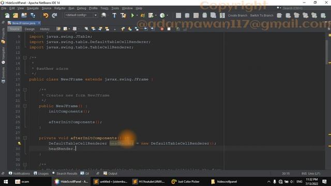Undo the last edit with the orange arrow
The width and height of the screenshot is (331, 186).
46,16
